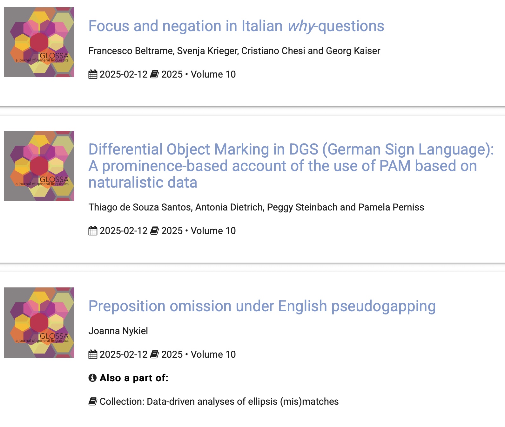
Task: Click the author name Joanna Nykiel
Action: point(118,331)
